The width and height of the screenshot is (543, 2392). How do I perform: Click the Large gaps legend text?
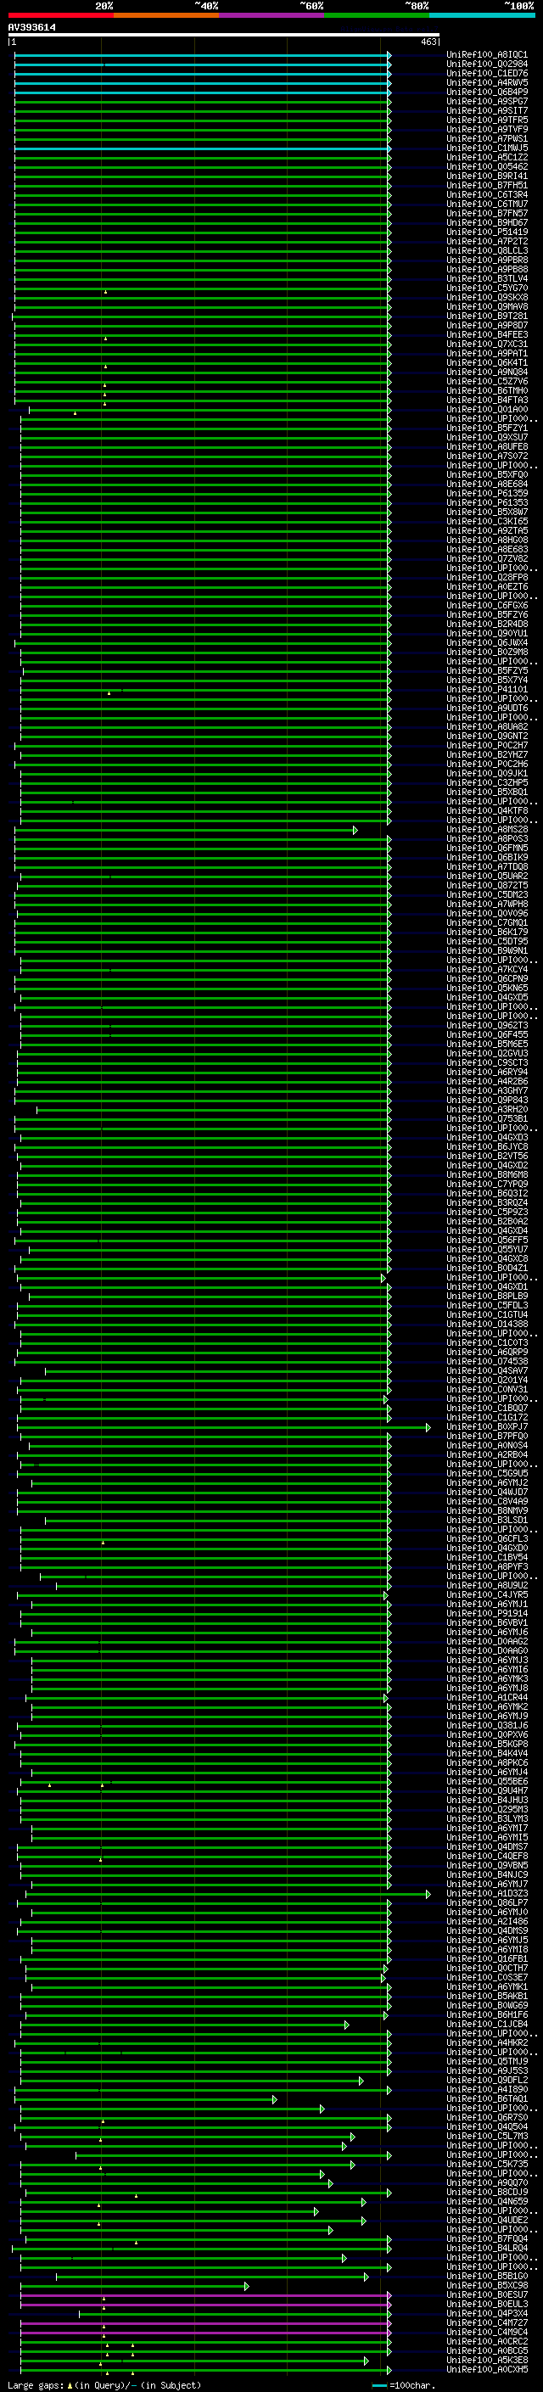[x=104, y=2384]
